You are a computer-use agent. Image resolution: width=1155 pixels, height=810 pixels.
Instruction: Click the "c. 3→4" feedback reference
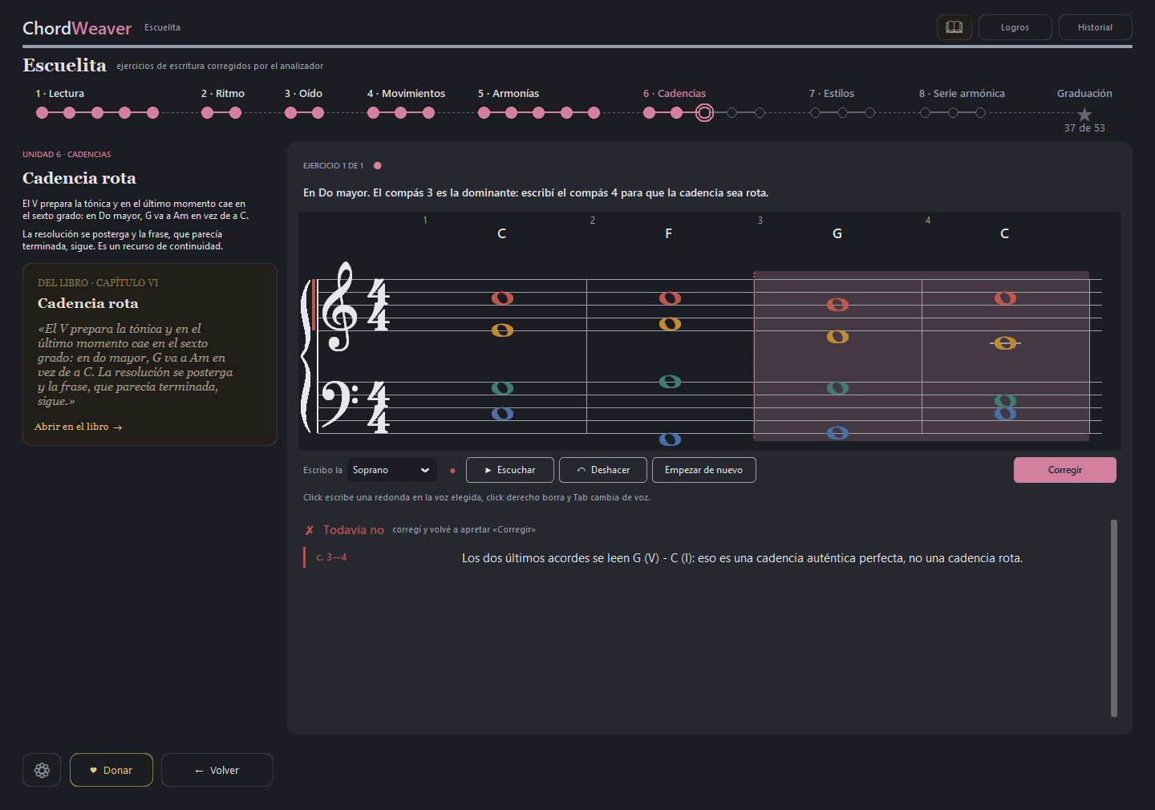[331, 557]
